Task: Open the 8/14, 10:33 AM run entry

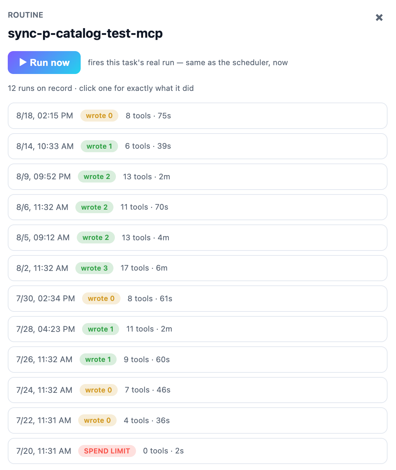Action: click(x=198, y=146)
